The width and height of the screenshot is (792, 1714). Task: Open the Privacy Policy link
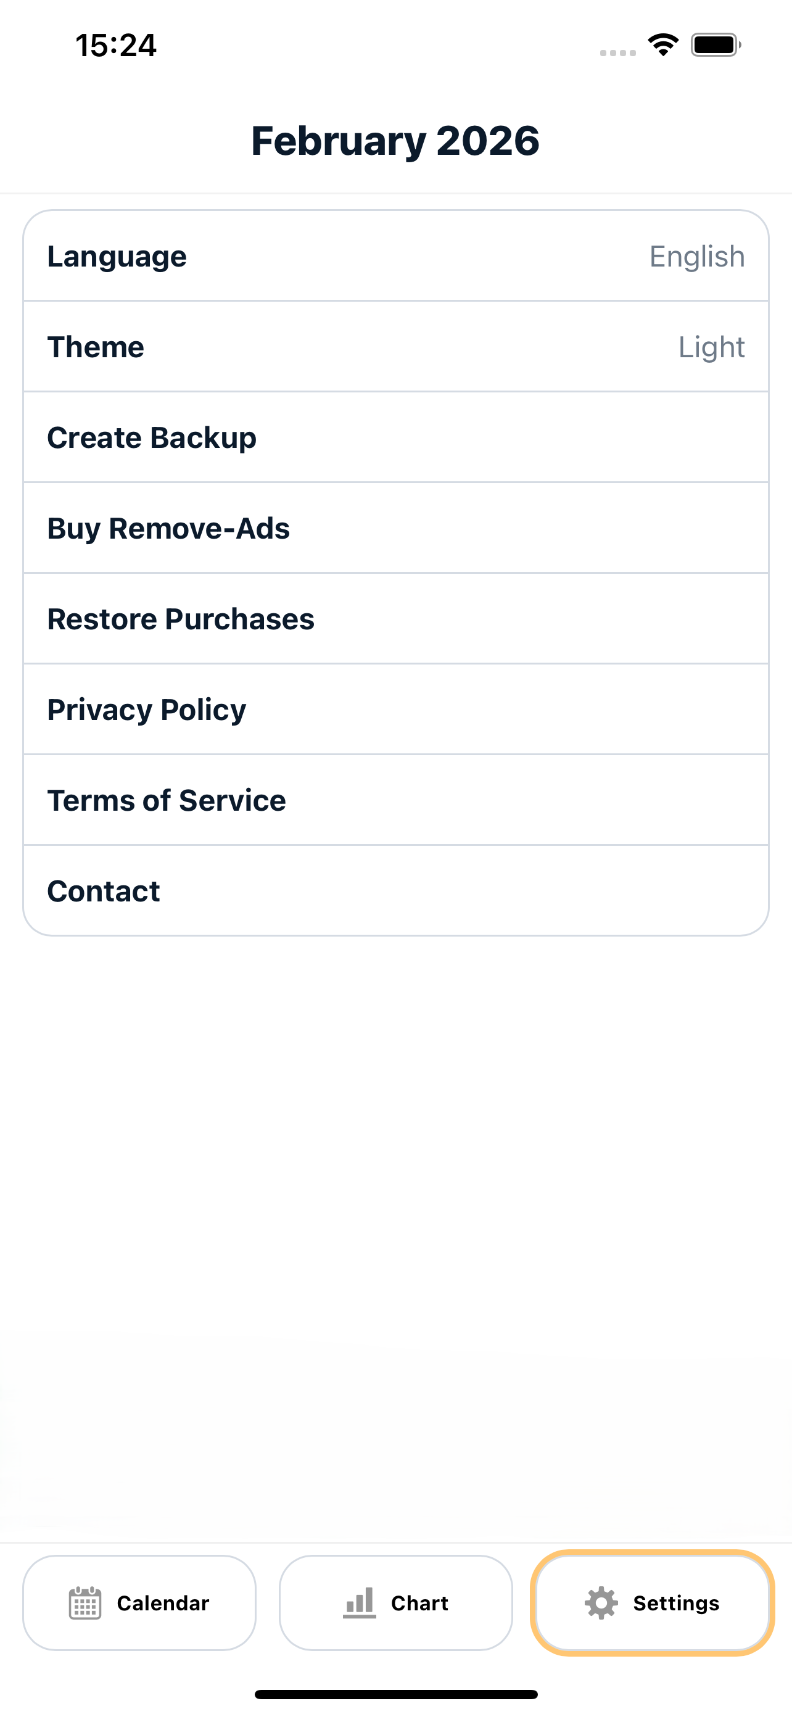[395, 709]
